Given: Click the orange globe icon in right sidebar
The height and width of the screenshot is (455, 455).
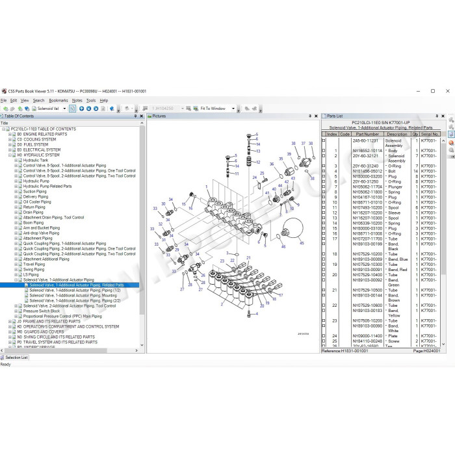Looking at the screenshot, I should click(451, 143).
